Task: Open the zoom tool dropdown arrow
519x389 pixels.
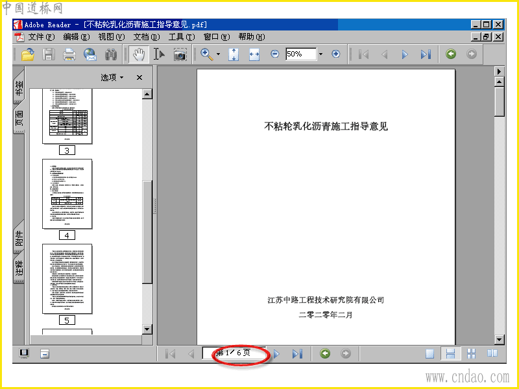Action: 218,54
